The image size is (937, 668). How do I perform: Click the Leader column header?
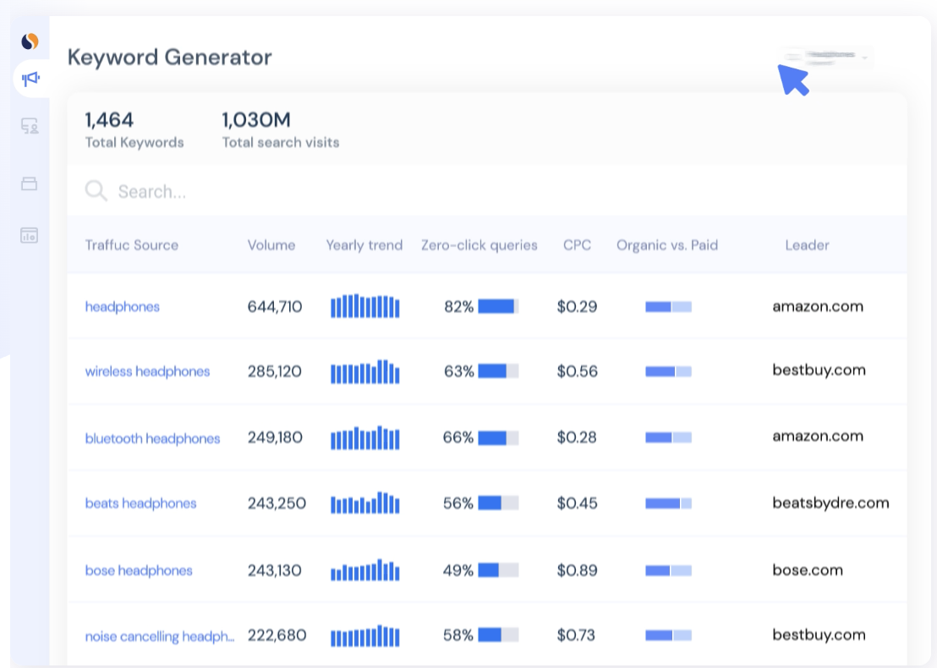[x=807, y=245]
